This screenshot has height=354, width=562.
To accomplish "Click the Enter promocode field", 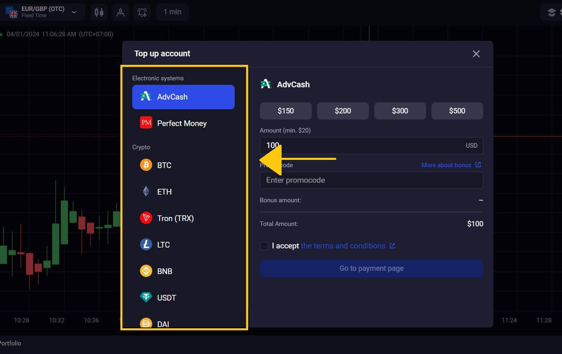I will point(371,180).
